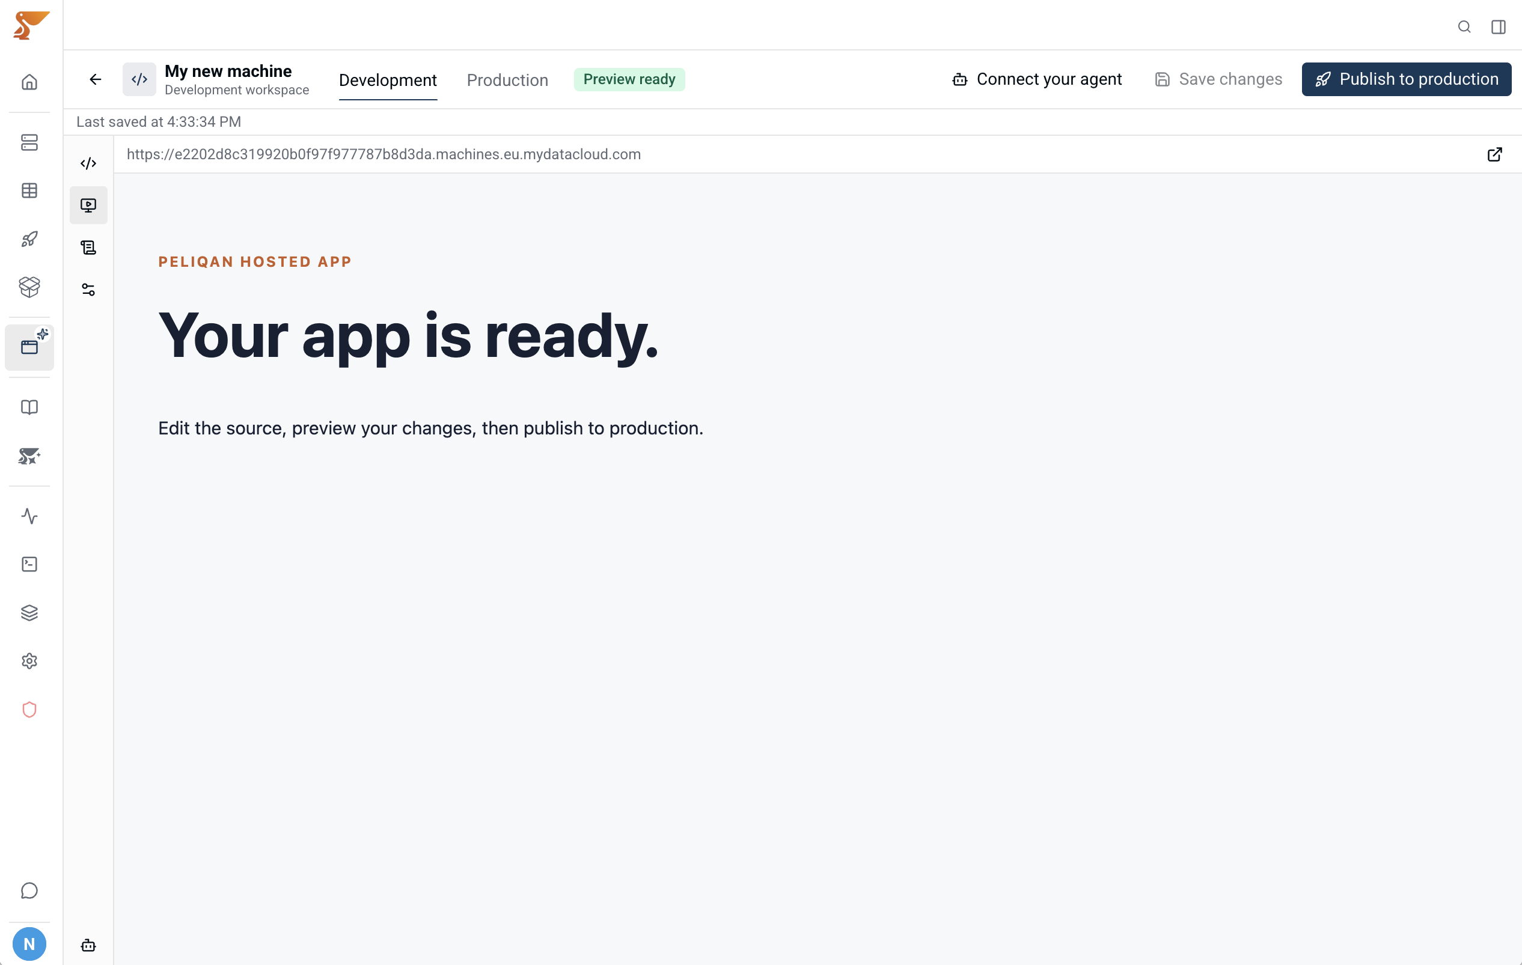Open the red shield icon in sidebar
The height and width of the screenshot is (965, 1522).
29,710
